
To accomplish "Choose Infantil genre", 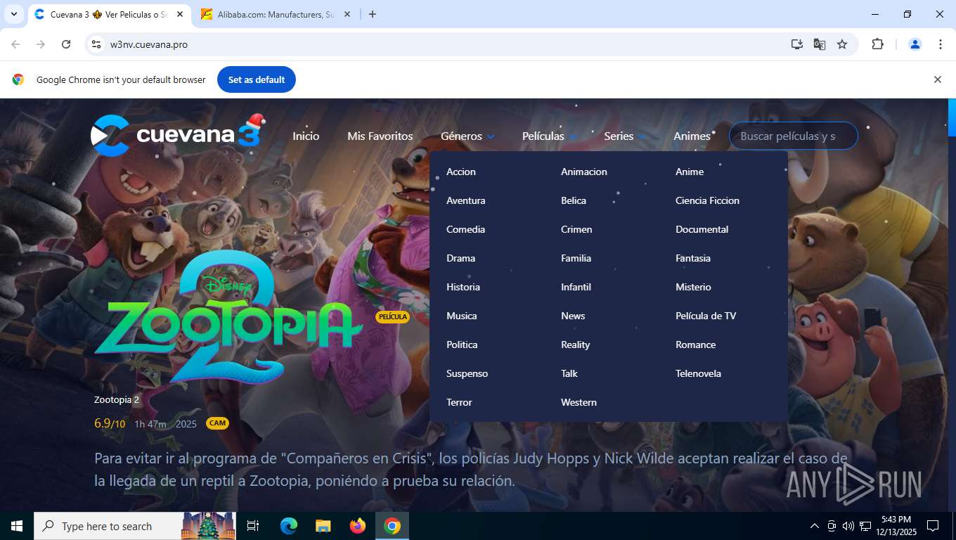I will [x=576, y=287].
